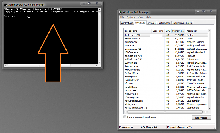The height and width of the screenshot is (133, 220).
Task: Switch to the Processes tab
Action: pos(140,23)
